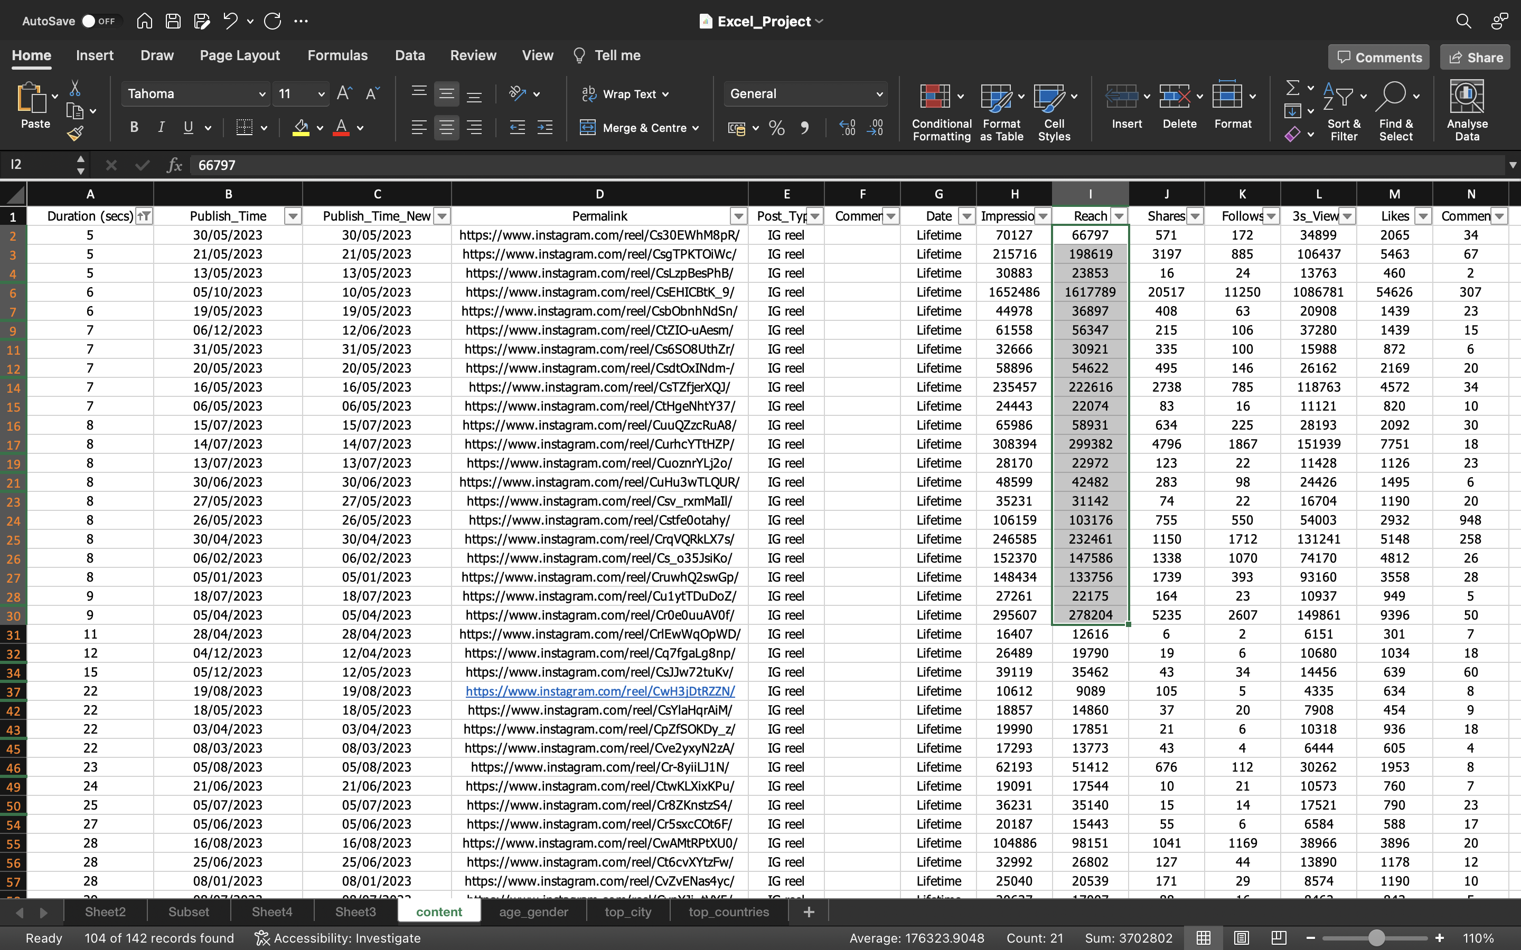Screen dimensions: 1521x950
Task: Click Decrease Decimal icon
Action: tap(875, 128)
